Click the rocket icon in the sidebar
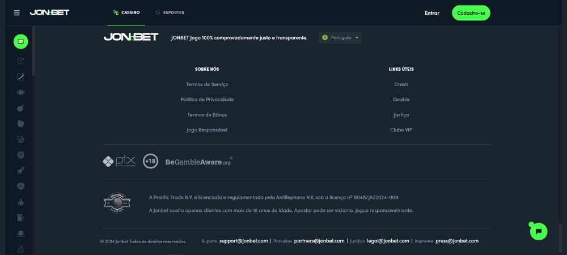Viewport: 567px width, 255px height. 21,171
